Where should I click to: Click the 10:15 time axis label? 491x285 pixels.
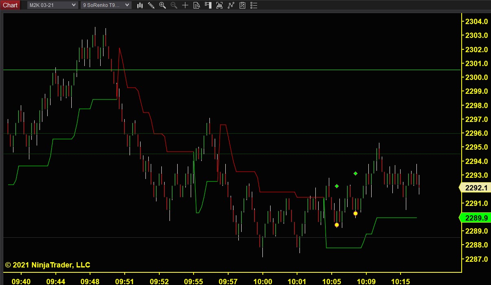400,281
